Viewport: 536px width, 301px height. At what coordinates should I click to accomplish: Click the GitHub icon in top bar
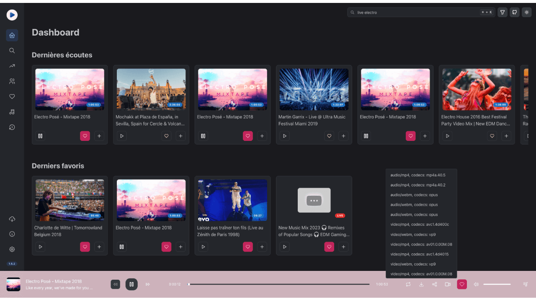515,13
